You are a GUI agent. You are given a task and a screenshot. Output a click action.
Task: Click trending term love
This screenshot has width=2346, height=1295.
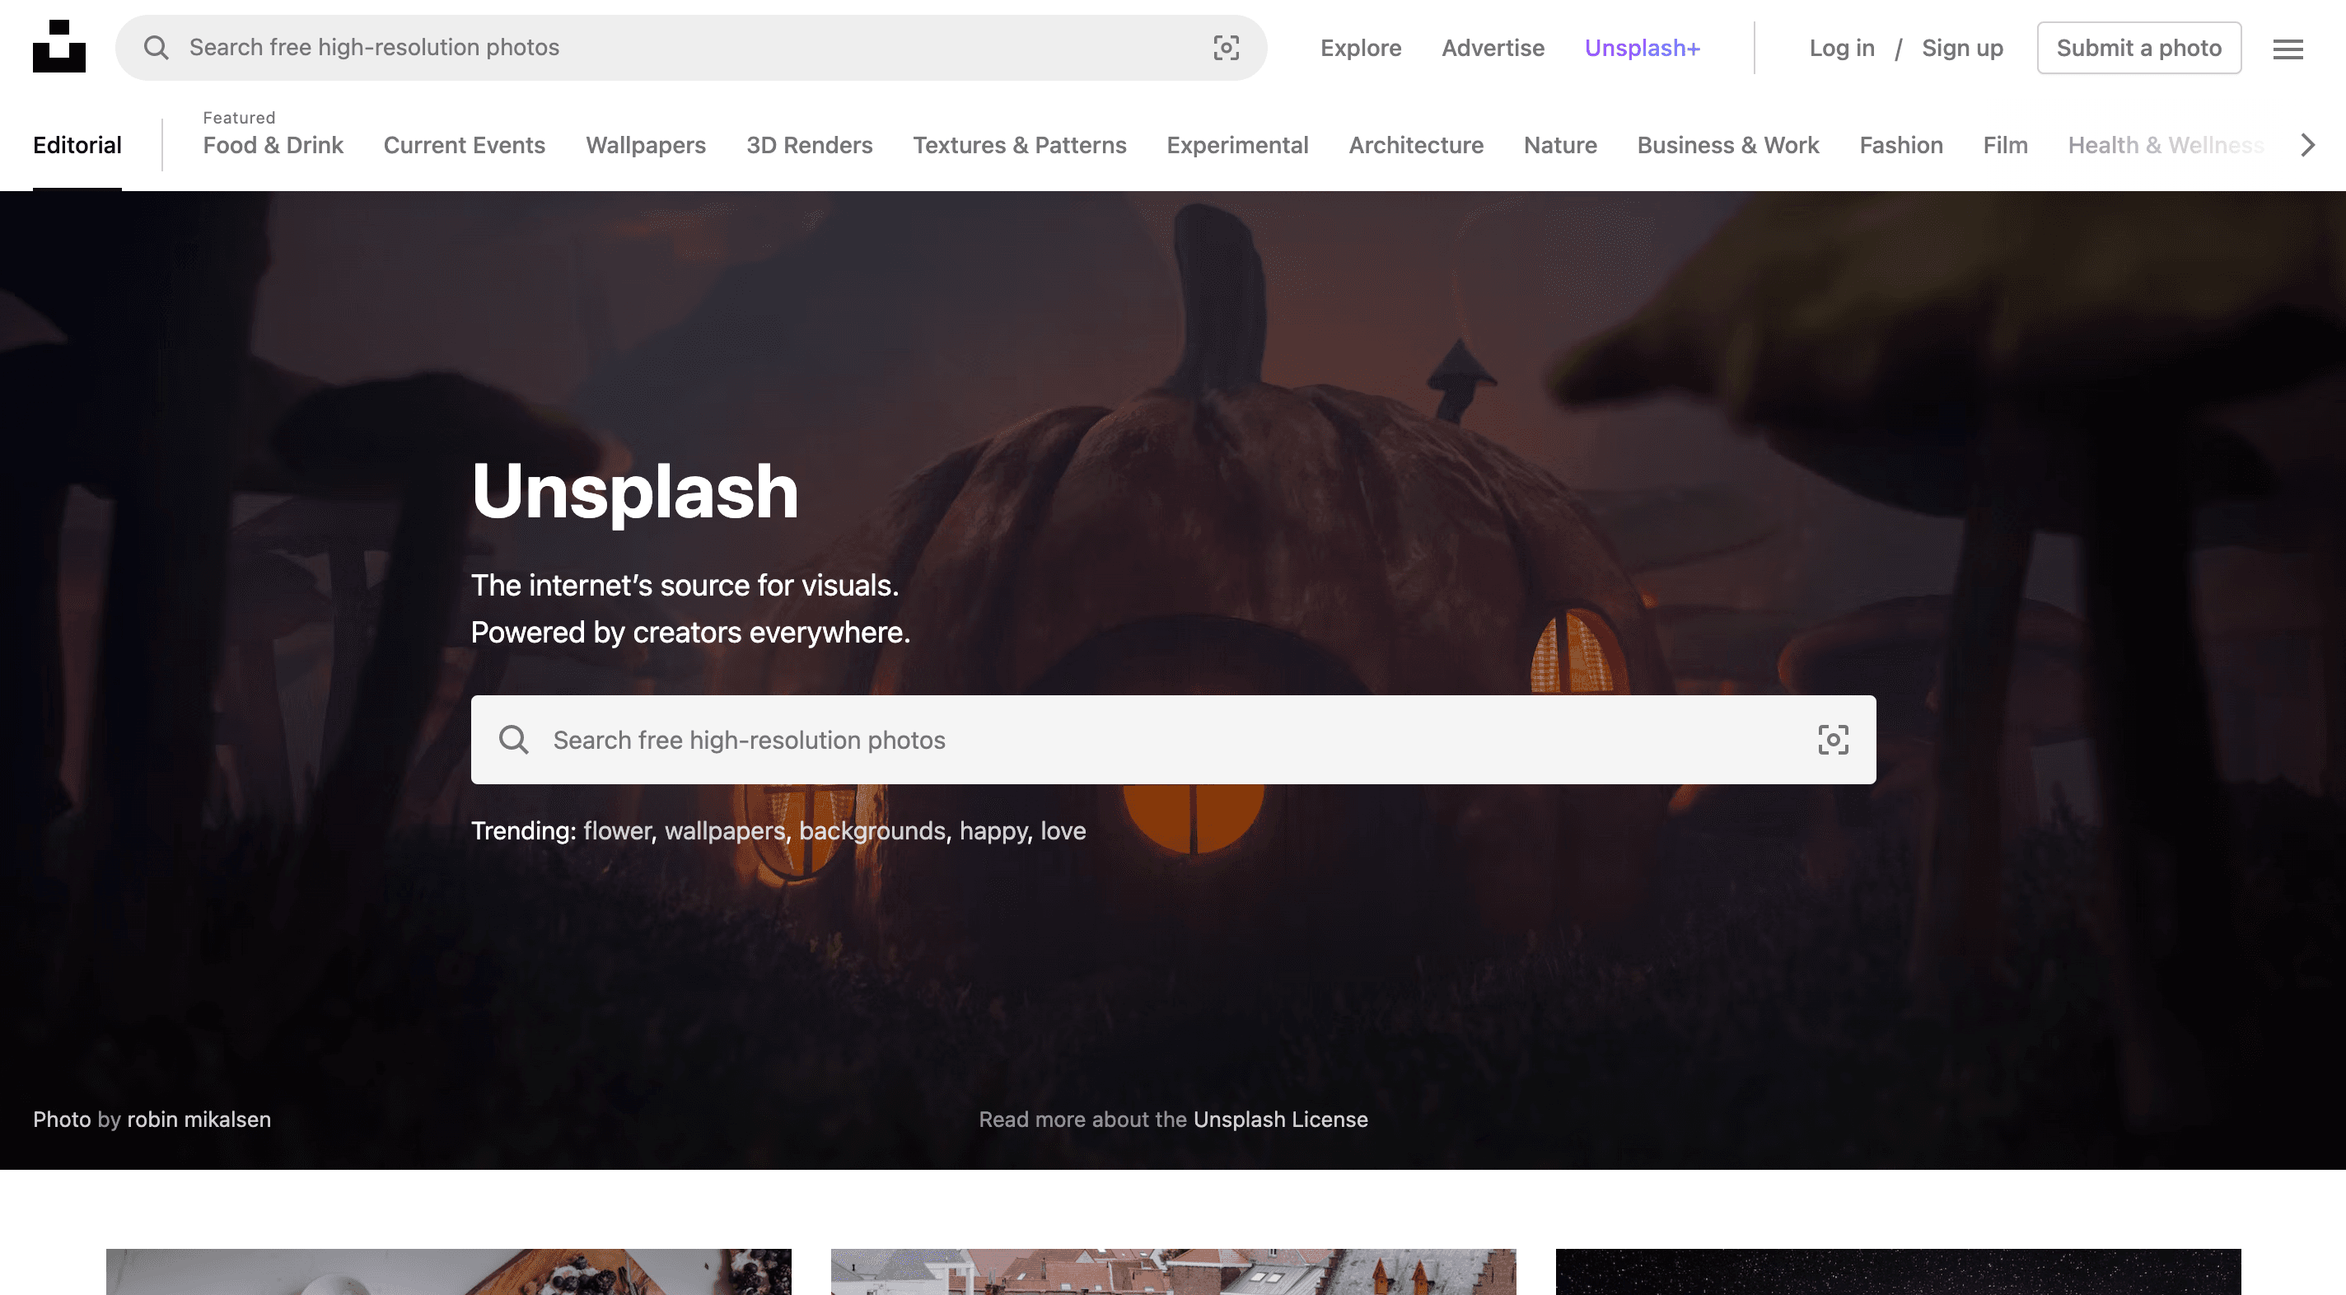click(x=1063, y=830)
